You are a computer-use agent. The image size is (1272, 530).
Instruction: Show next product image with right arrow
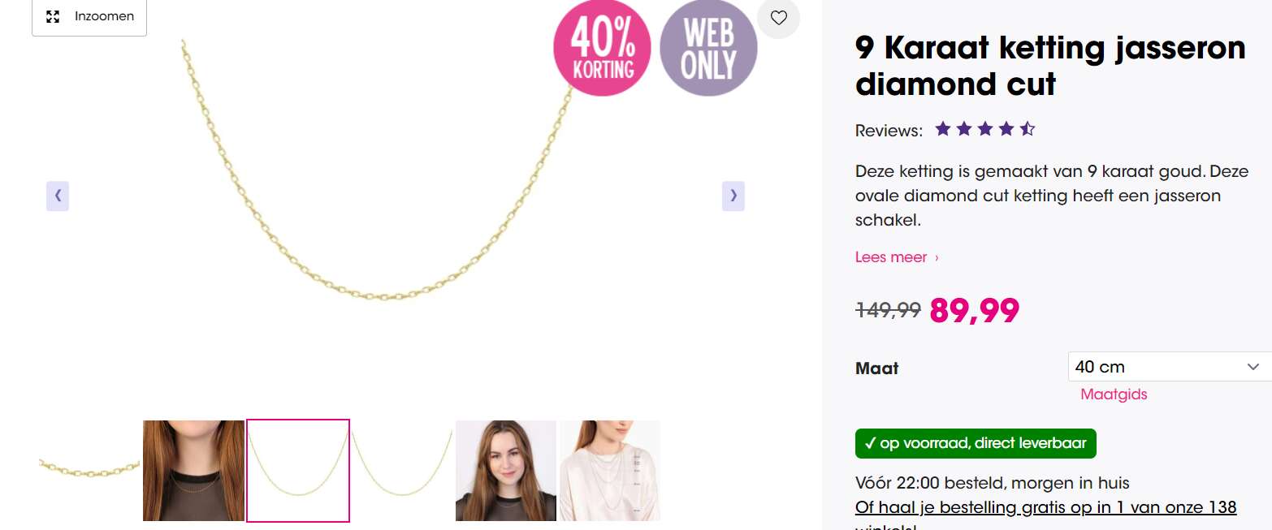coord(733,196)
